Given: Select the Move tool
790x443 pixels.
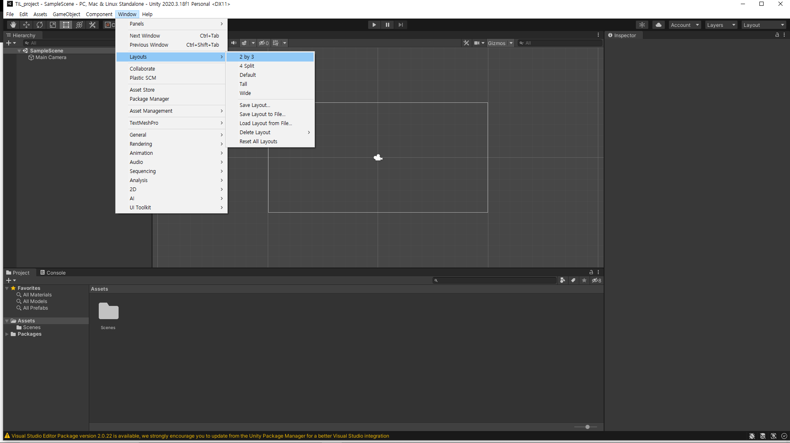Looking at the screenshot, I should 26,25.
